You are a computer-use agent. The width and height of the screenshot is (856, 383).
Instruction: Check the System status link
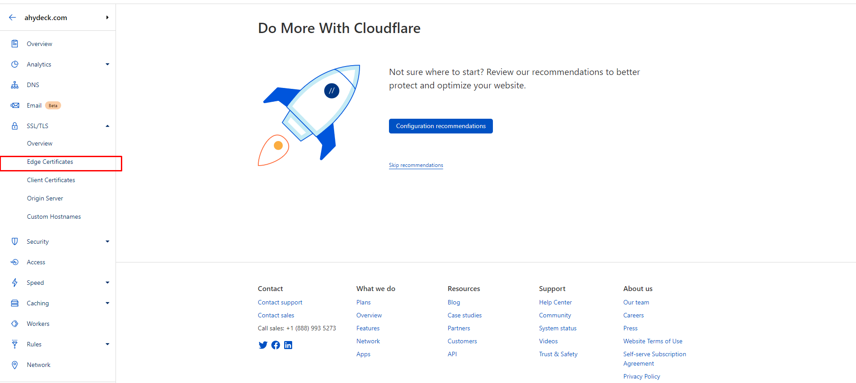(x=558, y=328)
